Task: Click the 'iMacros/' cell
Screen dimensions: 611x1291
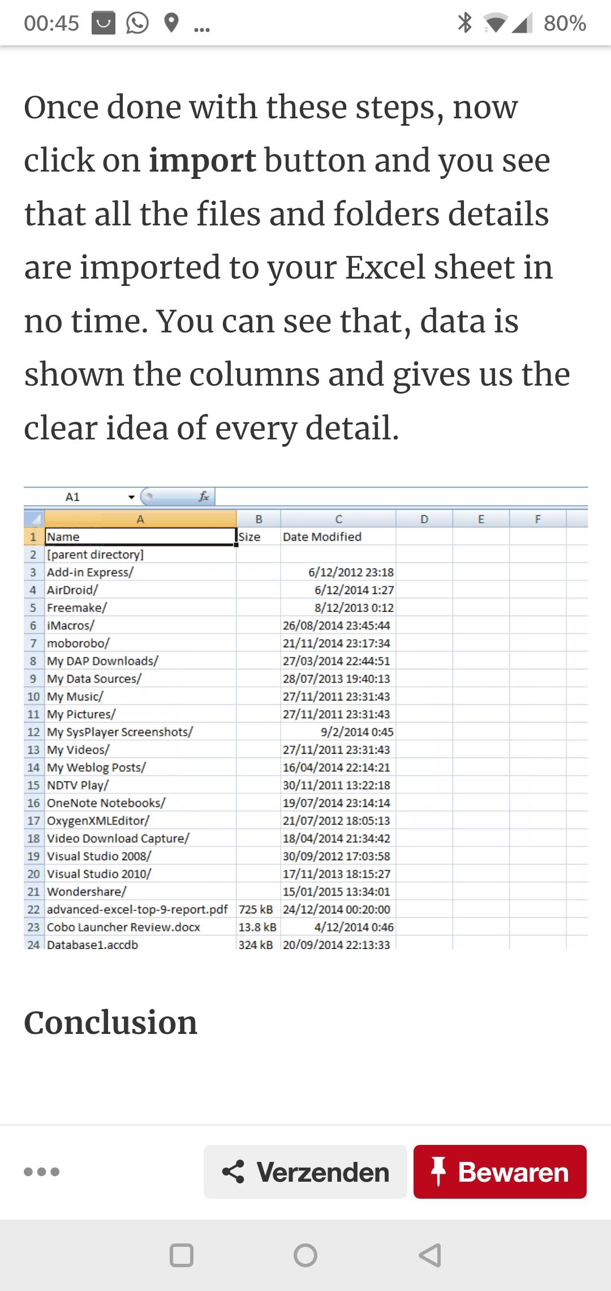Action: click(140, 625)
